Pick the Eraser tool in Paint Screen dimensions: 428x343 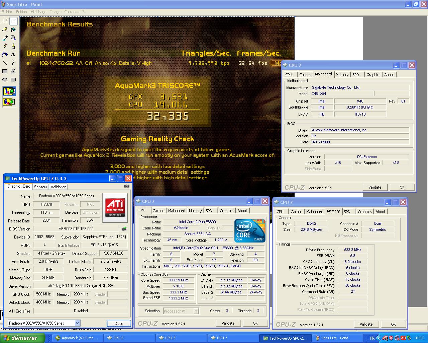[5, 29]
